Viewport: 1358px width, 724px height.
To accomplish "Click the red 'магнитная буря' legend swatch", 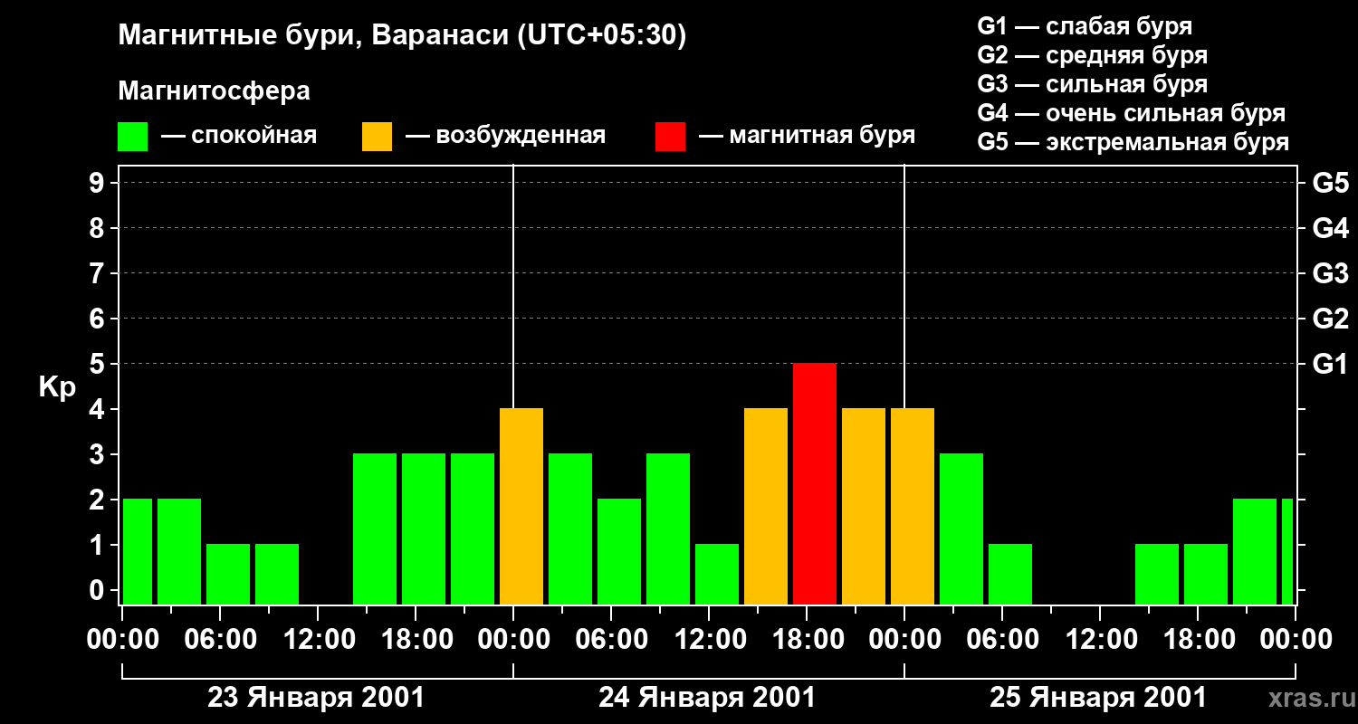I will [x=670, y=137].
